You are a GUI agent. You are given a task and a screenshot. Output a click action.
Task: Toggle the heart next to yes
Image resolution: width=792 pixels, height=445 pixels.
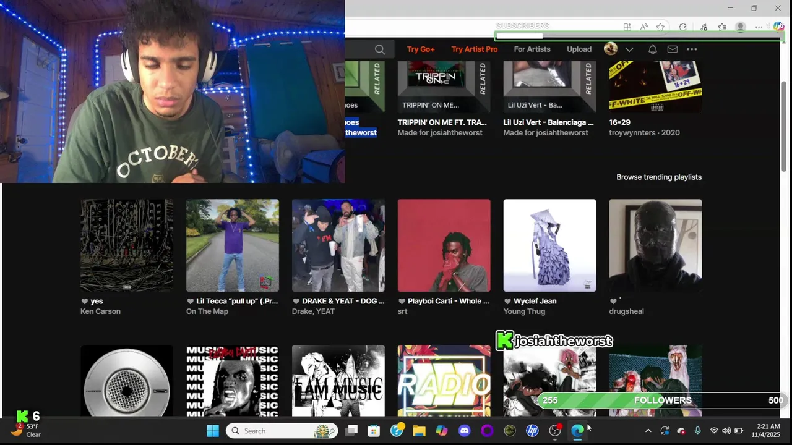click(85, 302)
